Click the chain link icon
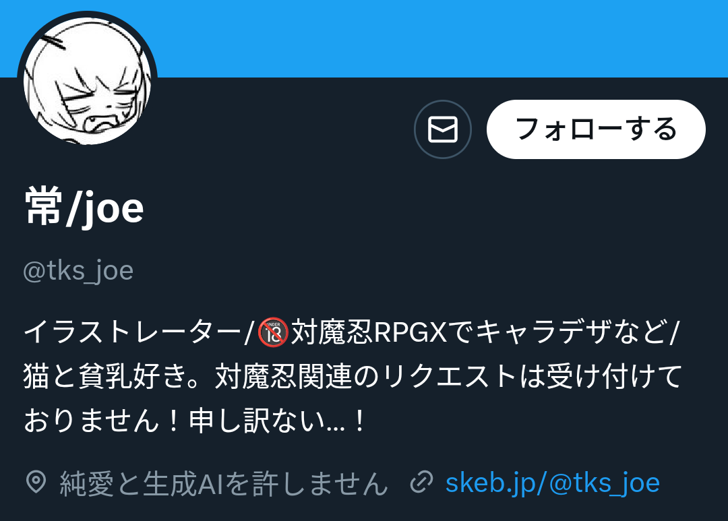Viewport: 728px width, 521px height. pyautogui.click(x=421, y=482)
